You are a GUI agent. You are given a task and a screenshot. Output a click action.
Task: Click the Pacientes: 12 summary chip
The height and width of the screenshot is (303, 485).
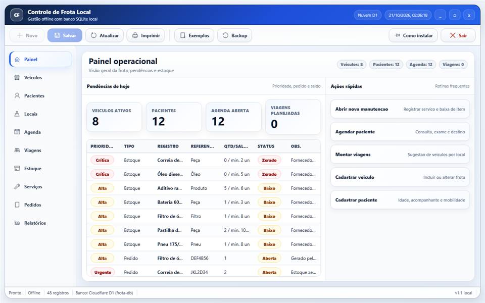[x=386, y=64]
